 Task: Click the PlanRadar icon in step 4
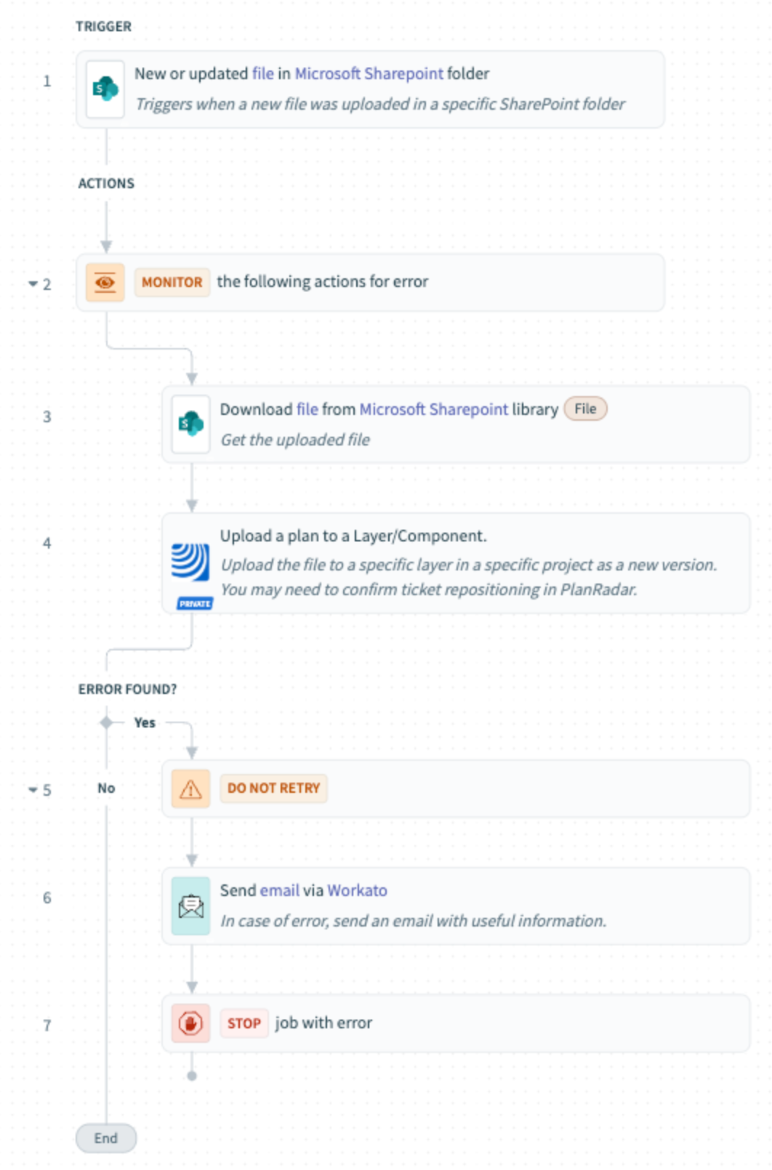click(190, 562)
